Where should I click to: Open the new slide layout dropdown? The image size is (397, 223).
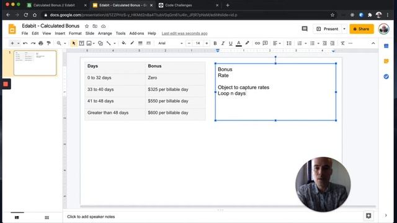click(x=18, y=43)
